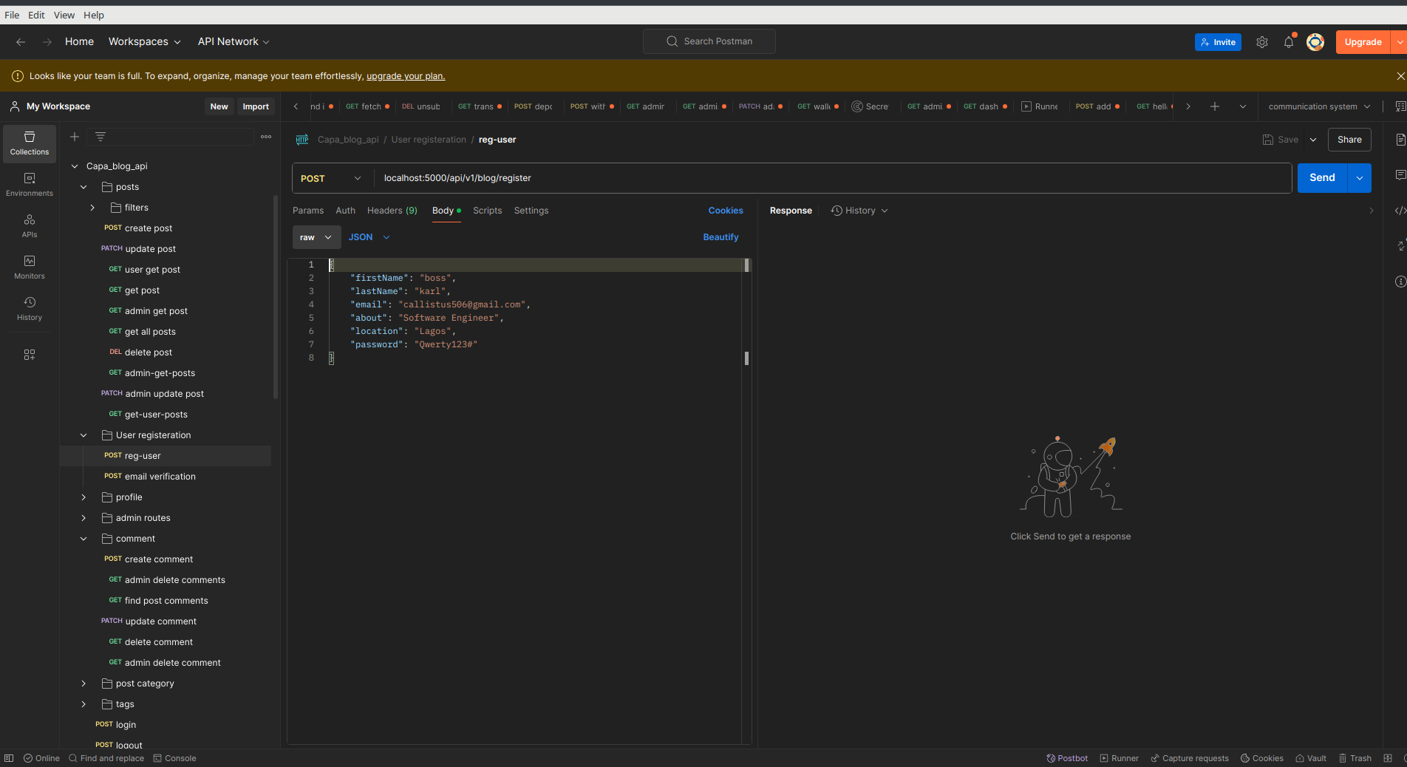
Task: Open Trash in the status bar
Action: coord(1355,758)
